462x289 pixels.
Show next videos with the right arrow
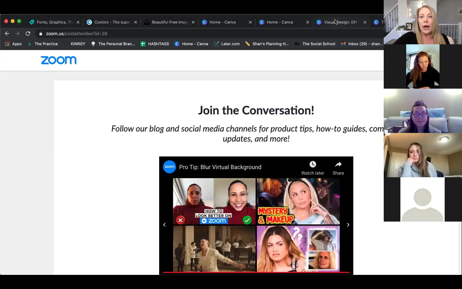point(348,225)
